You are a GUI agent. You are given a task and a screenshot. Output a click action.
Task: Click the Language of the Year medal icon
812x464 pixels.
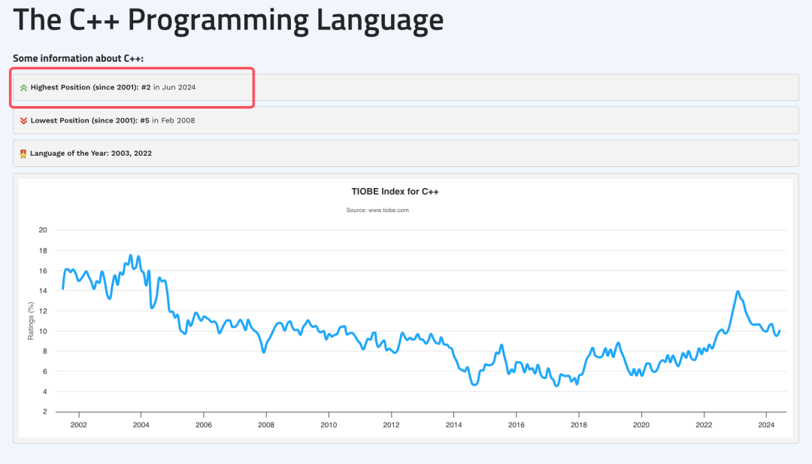pos(23,153)
